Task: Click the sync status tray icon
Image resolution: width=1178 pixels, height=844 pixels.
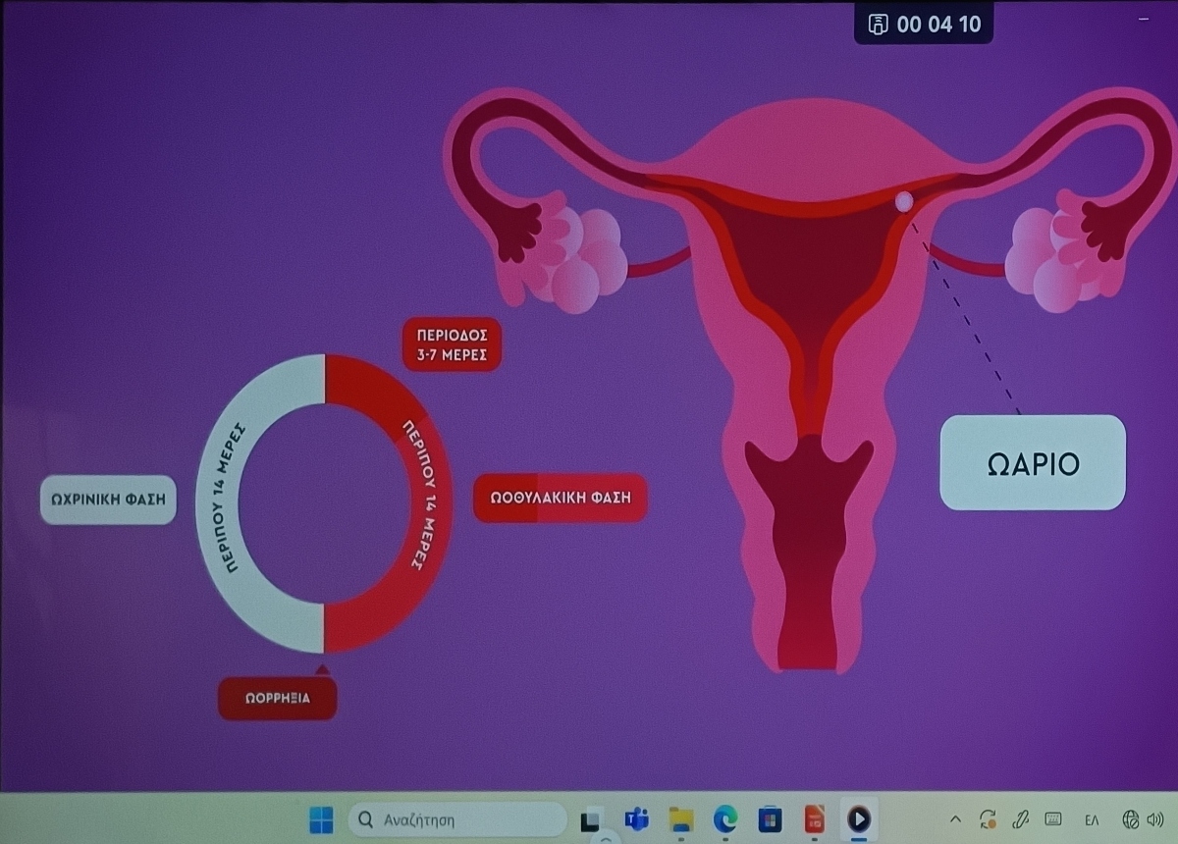Action: point(988,819)
